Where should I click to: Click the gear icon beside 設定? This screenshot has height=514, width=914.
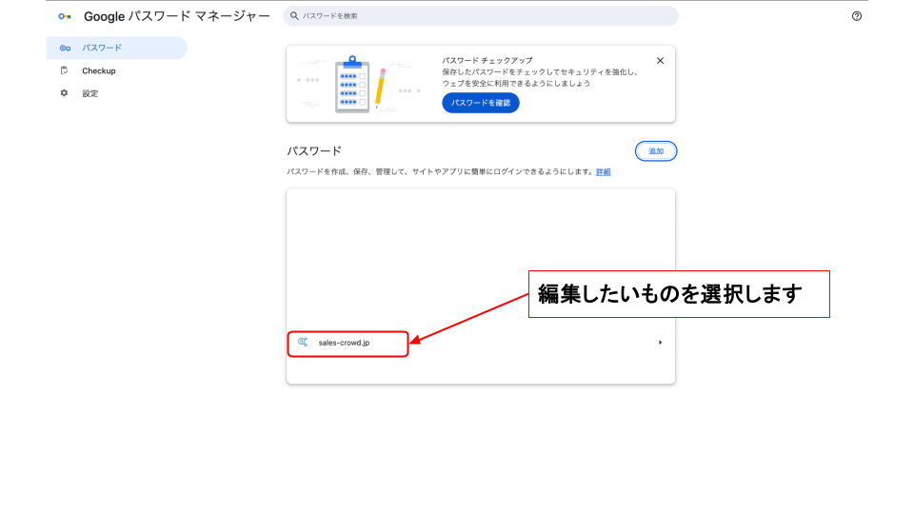pyautogui.click(x=64, y=93)
